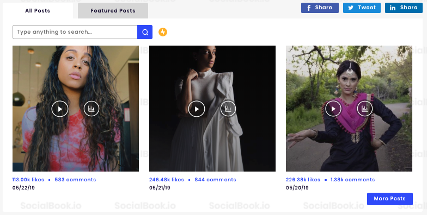Open the 226.38k likes link

303,180
